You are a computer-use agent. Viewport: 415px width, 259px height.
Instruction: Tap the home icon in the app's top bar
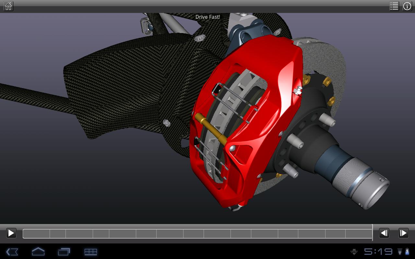coord(8,6)
